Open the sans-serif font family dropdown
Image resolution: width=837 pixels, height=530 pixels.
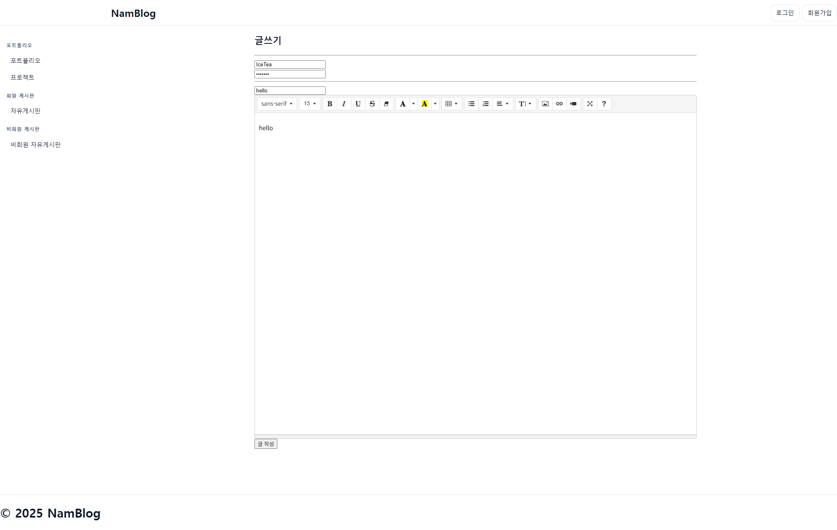277,104
